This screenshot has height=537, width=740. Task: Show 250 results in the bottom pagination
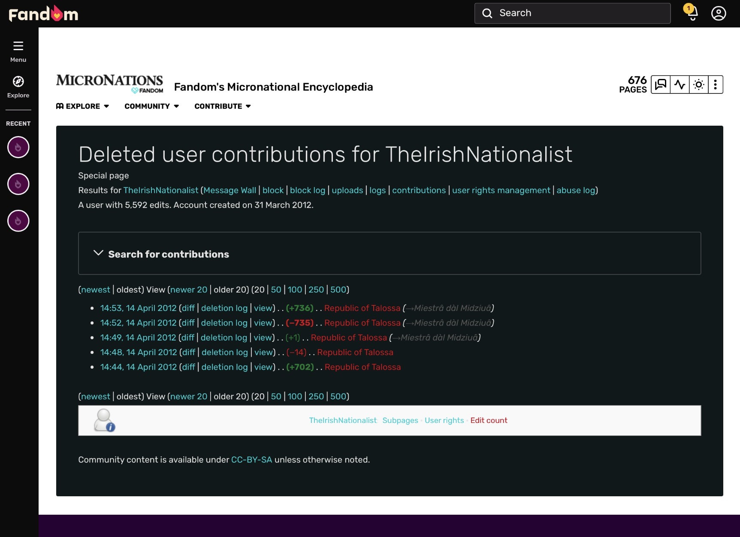pos(316,397)
